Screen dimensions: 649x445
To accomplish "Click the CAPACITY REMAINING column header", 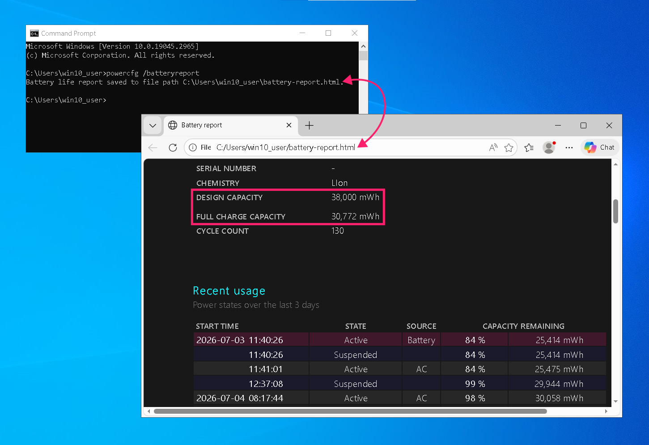I will (523, 326).
